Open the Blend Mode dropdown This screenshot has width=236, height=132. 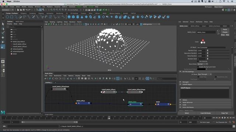(x=202, y=64)
